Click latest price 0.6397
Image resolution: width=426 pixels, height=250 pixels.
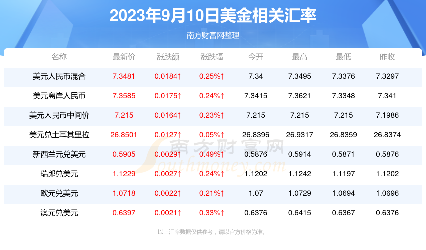tap(124, 213)
